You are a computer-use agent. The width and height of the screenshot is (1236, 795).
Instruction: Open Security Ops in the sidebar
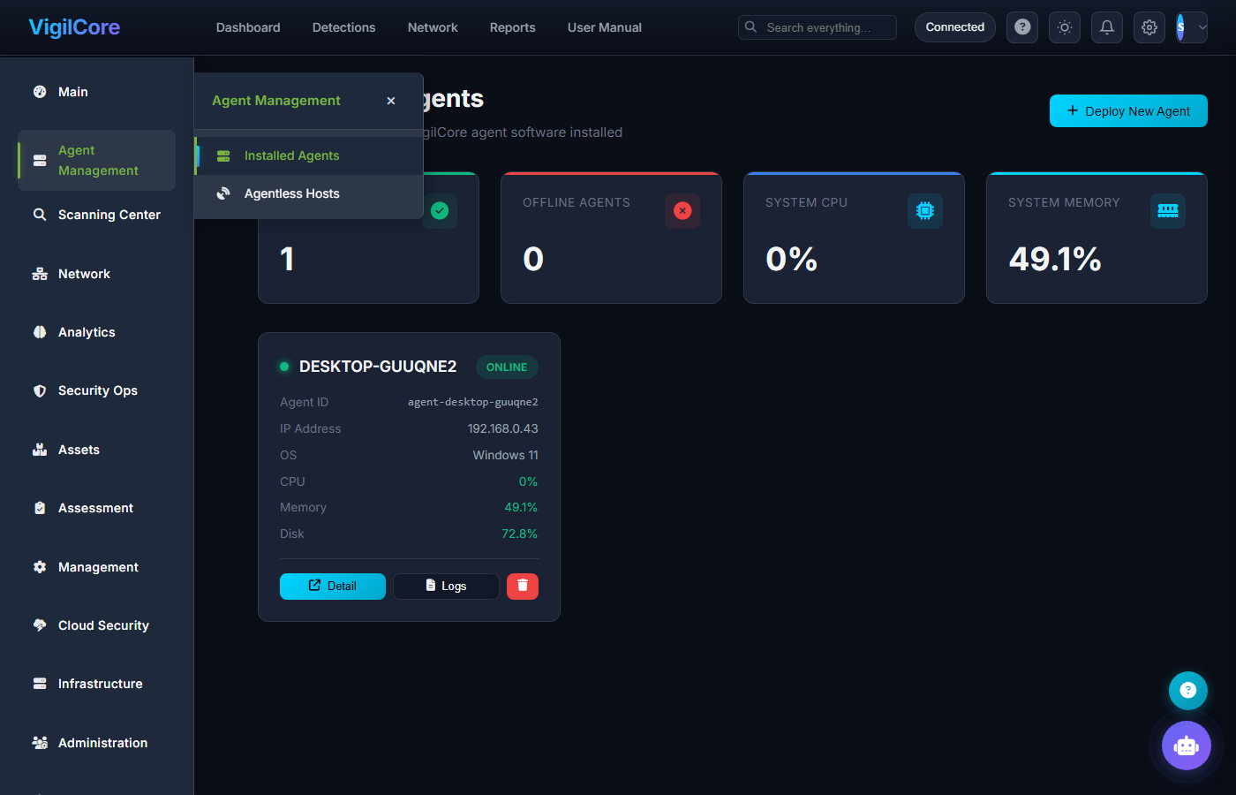point(96,390)
